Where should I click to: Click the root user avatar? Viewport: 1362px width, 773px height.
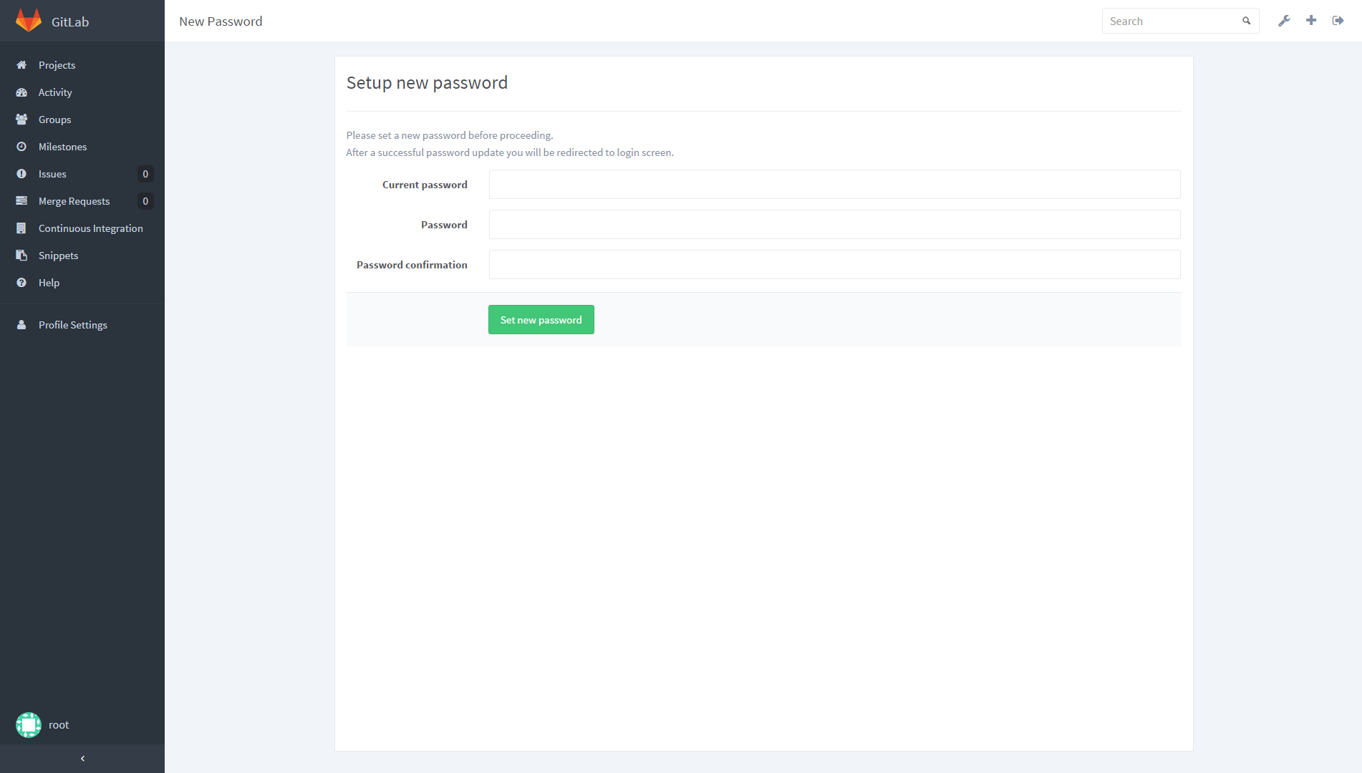click(x=29, y=725)
